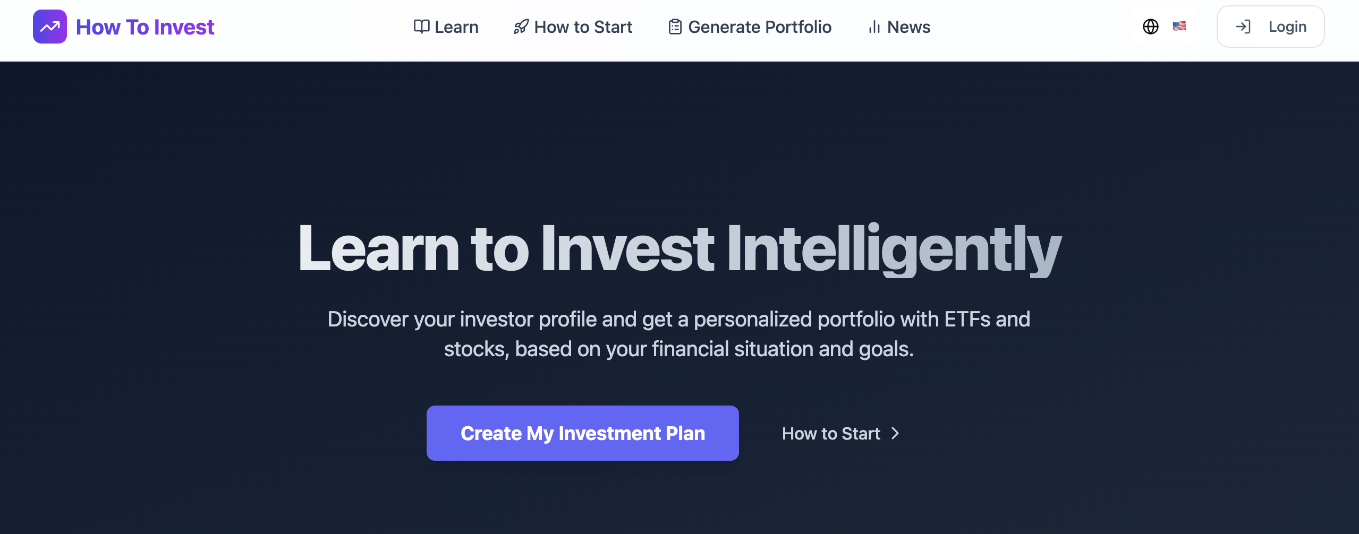The height and width of the screenshot is (534, 1359).
Task: Go to Generate Portfolio page
Action: (759, 27)
